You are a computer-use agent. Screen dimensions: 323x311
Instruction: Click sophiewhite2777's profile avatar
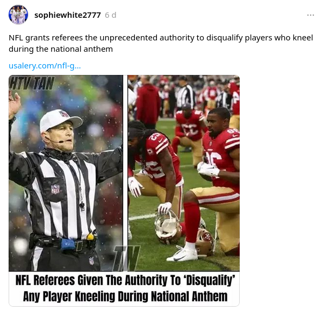18,15
